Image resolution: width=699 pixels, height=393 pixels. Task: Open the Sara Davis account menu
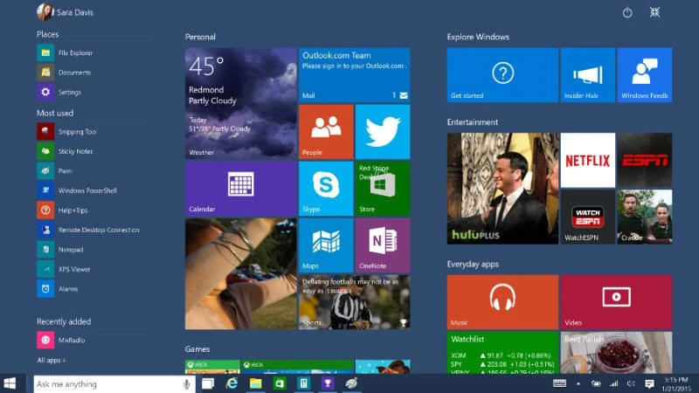[x=66, y=12]
